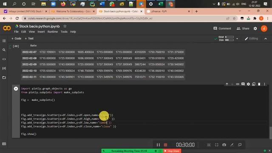Open the command palette icon at bottom-left

pos(4,144)
